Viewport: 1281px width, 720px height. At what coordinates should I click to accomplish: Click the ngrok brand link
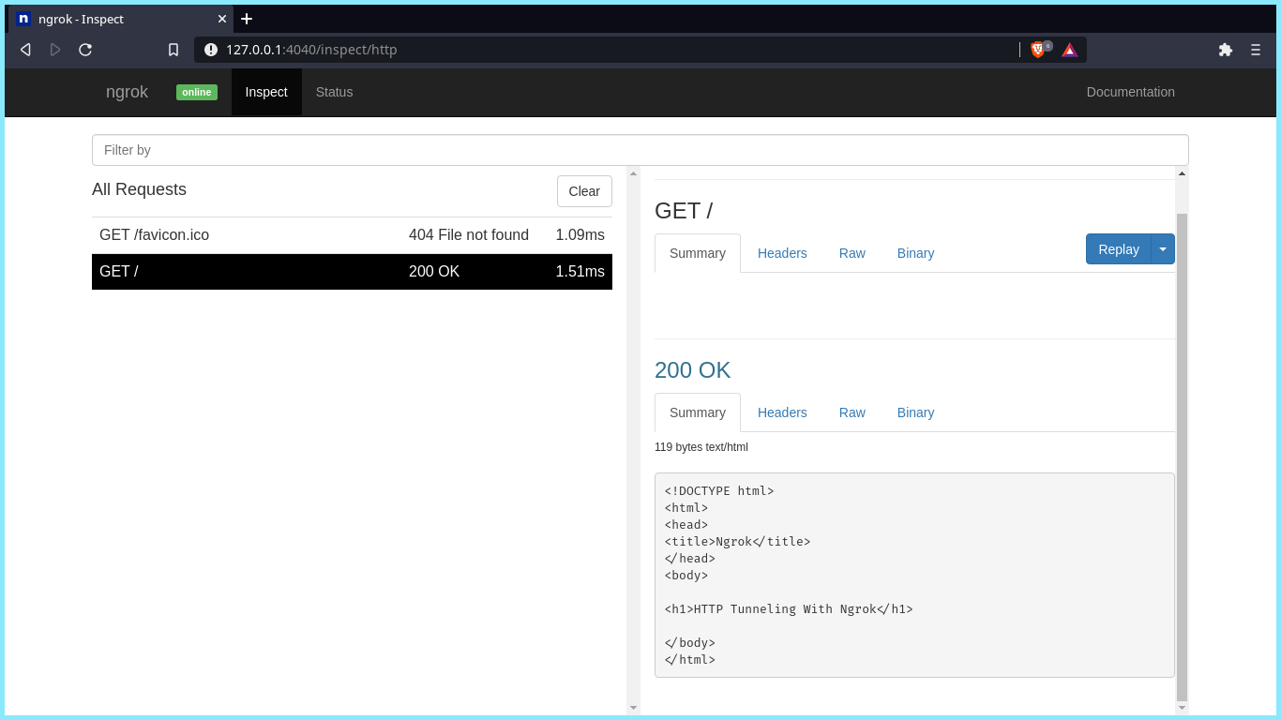(127, 92)
